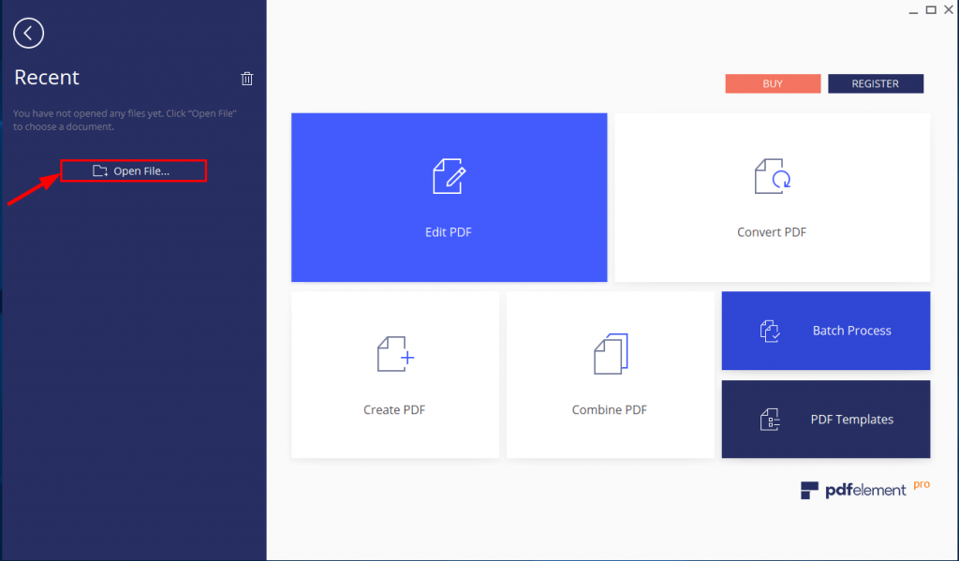The width and height of the screenshot is (959, 561).
Task: Click the Batch Process checkmark icon
Action: click(x=770, y=331)
